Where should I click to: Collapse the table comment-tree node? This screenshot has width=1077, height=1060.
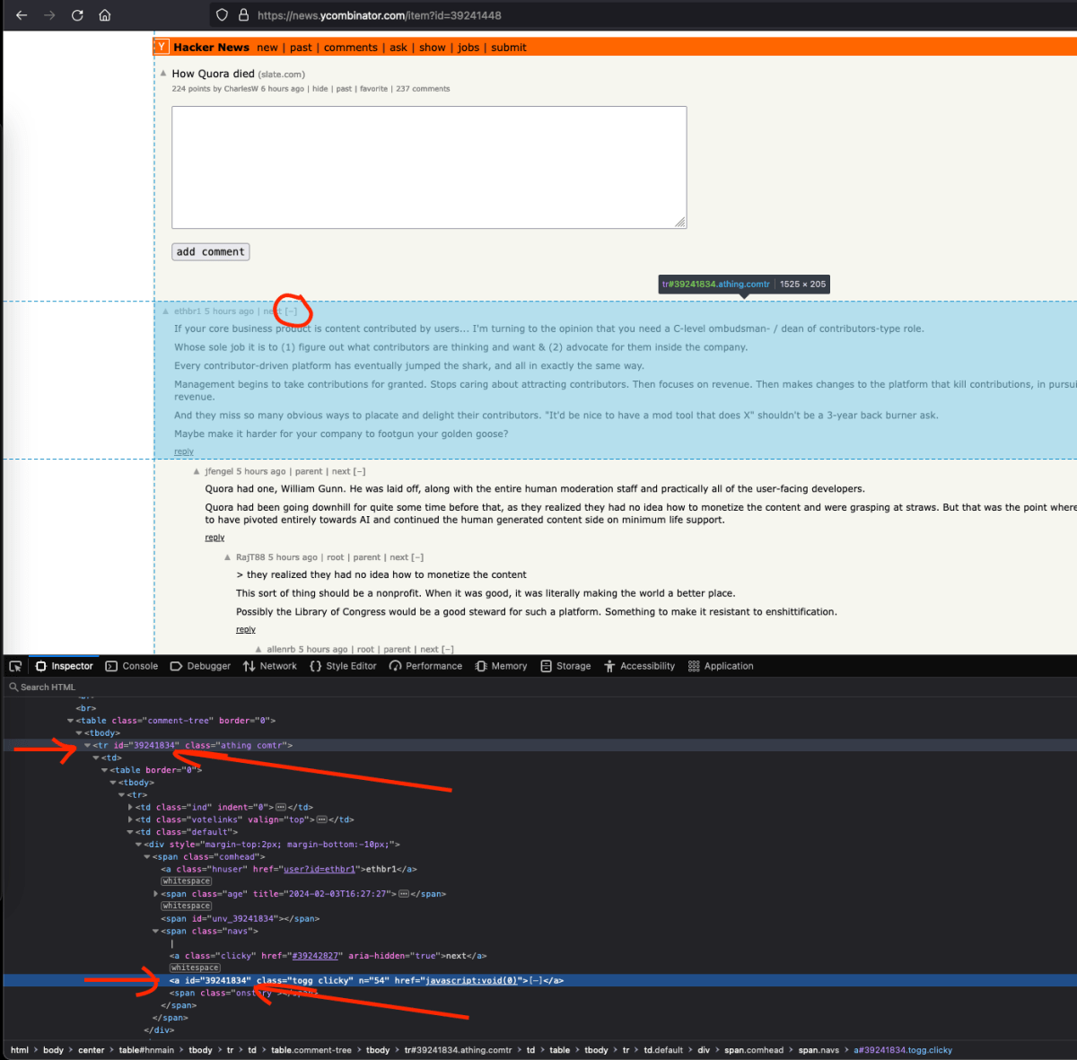pos(71,721)
